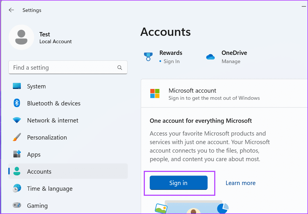The image size is (308, 214).
Task: Click the Bluetooth icon in the sidebar
Action: point(17,103)
